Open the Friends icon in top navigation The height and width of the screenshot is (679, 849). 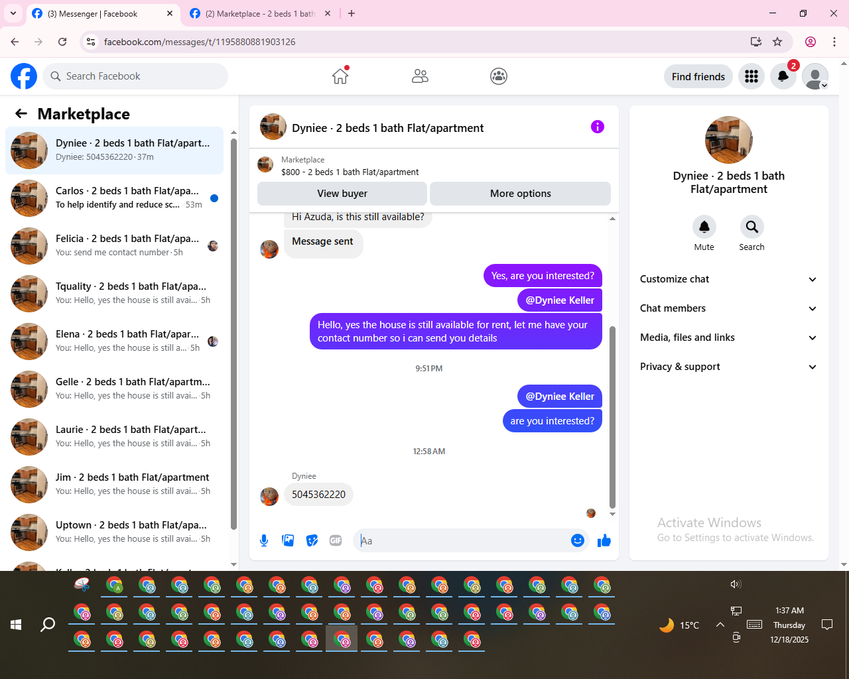tap(420, 76)
